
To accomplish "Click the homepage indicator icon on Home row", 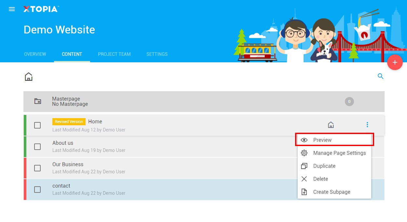I will click(331, 125).
